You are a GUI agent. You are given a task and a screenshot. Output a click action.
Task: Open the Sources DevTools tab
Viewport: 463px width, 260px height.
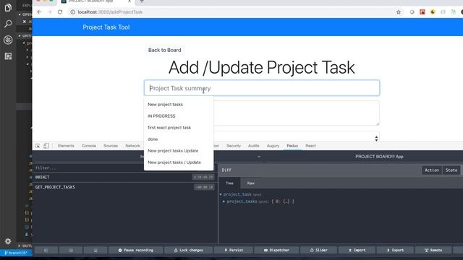pyautogui.click(x=111, y=146)
